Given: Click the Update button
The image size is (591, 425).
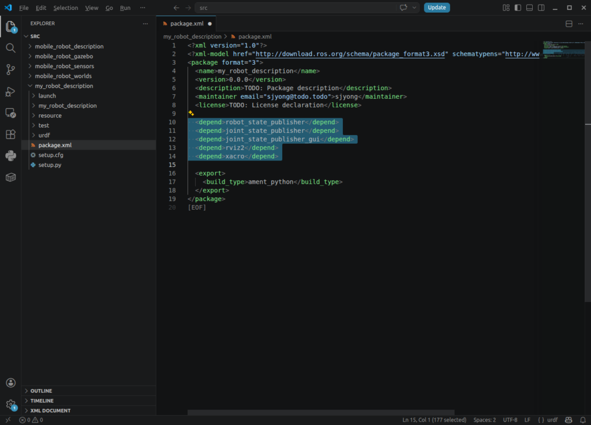Looking at the screenshot, I should point(436,8).
